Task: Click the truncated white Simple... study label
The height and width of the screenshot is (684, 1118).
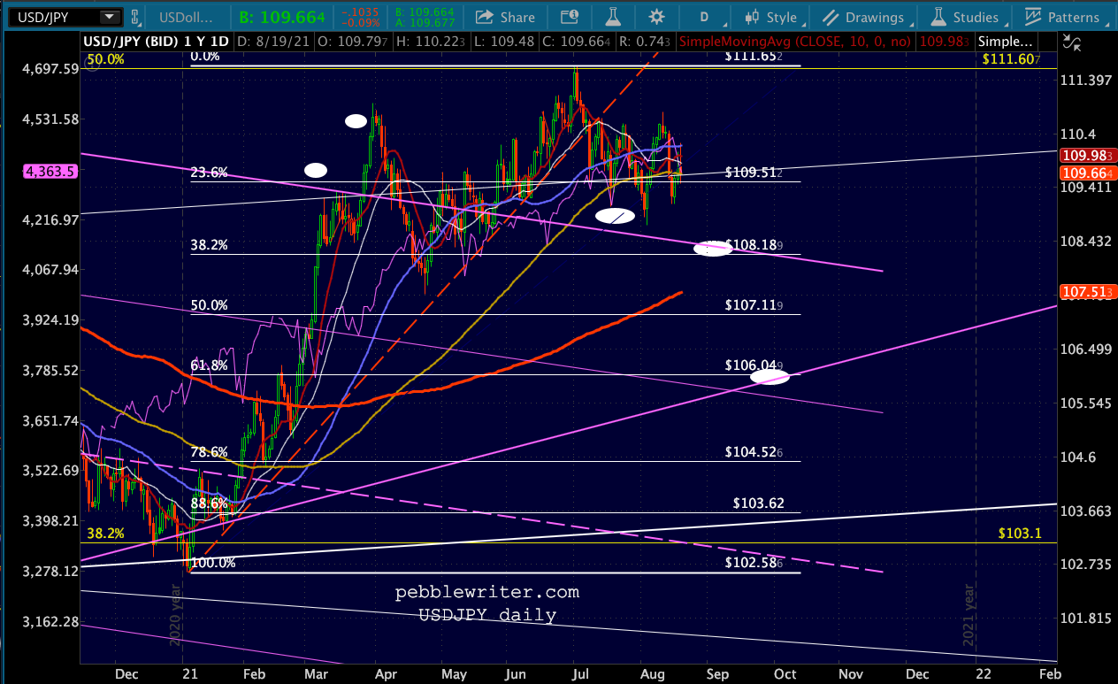Action: pos(1007,42)
